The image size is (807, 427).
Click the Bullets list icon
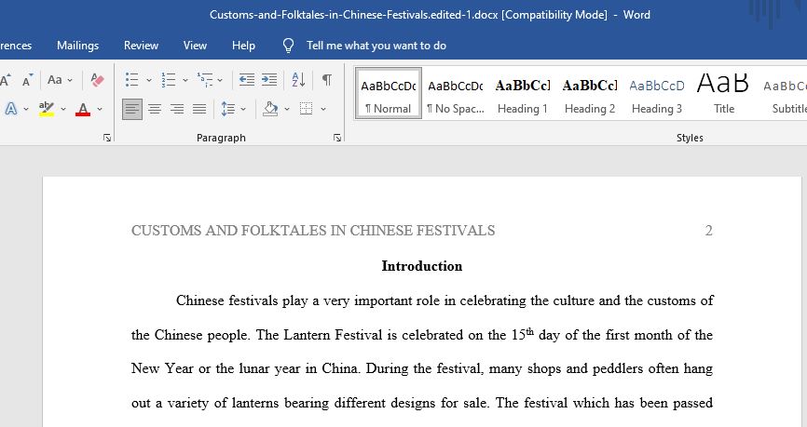(x=131, y=80)
